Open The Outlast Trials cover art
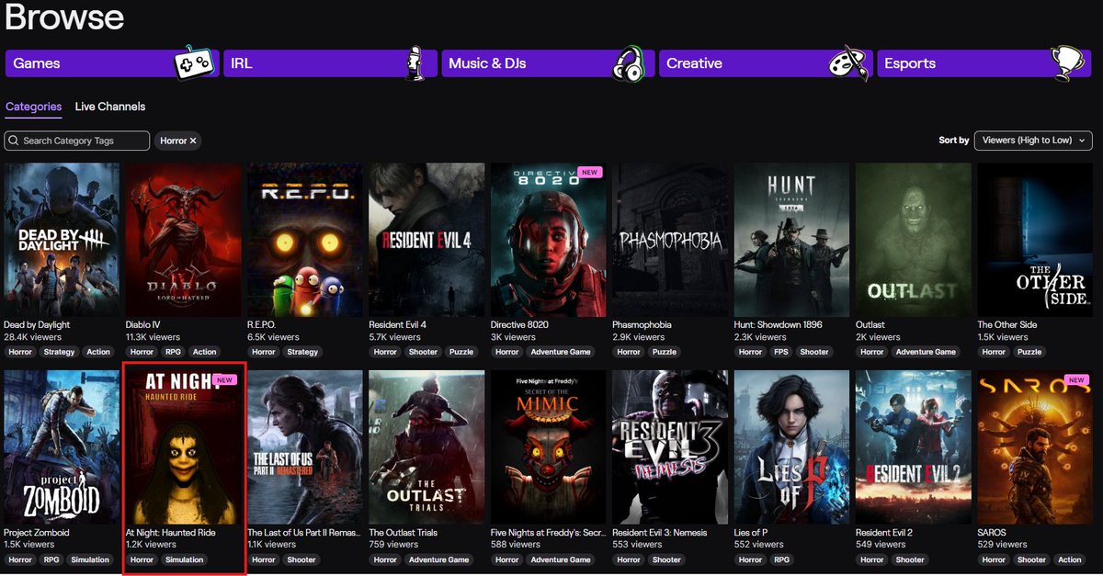Screen dimensions: 1103x576 (426, 447)
